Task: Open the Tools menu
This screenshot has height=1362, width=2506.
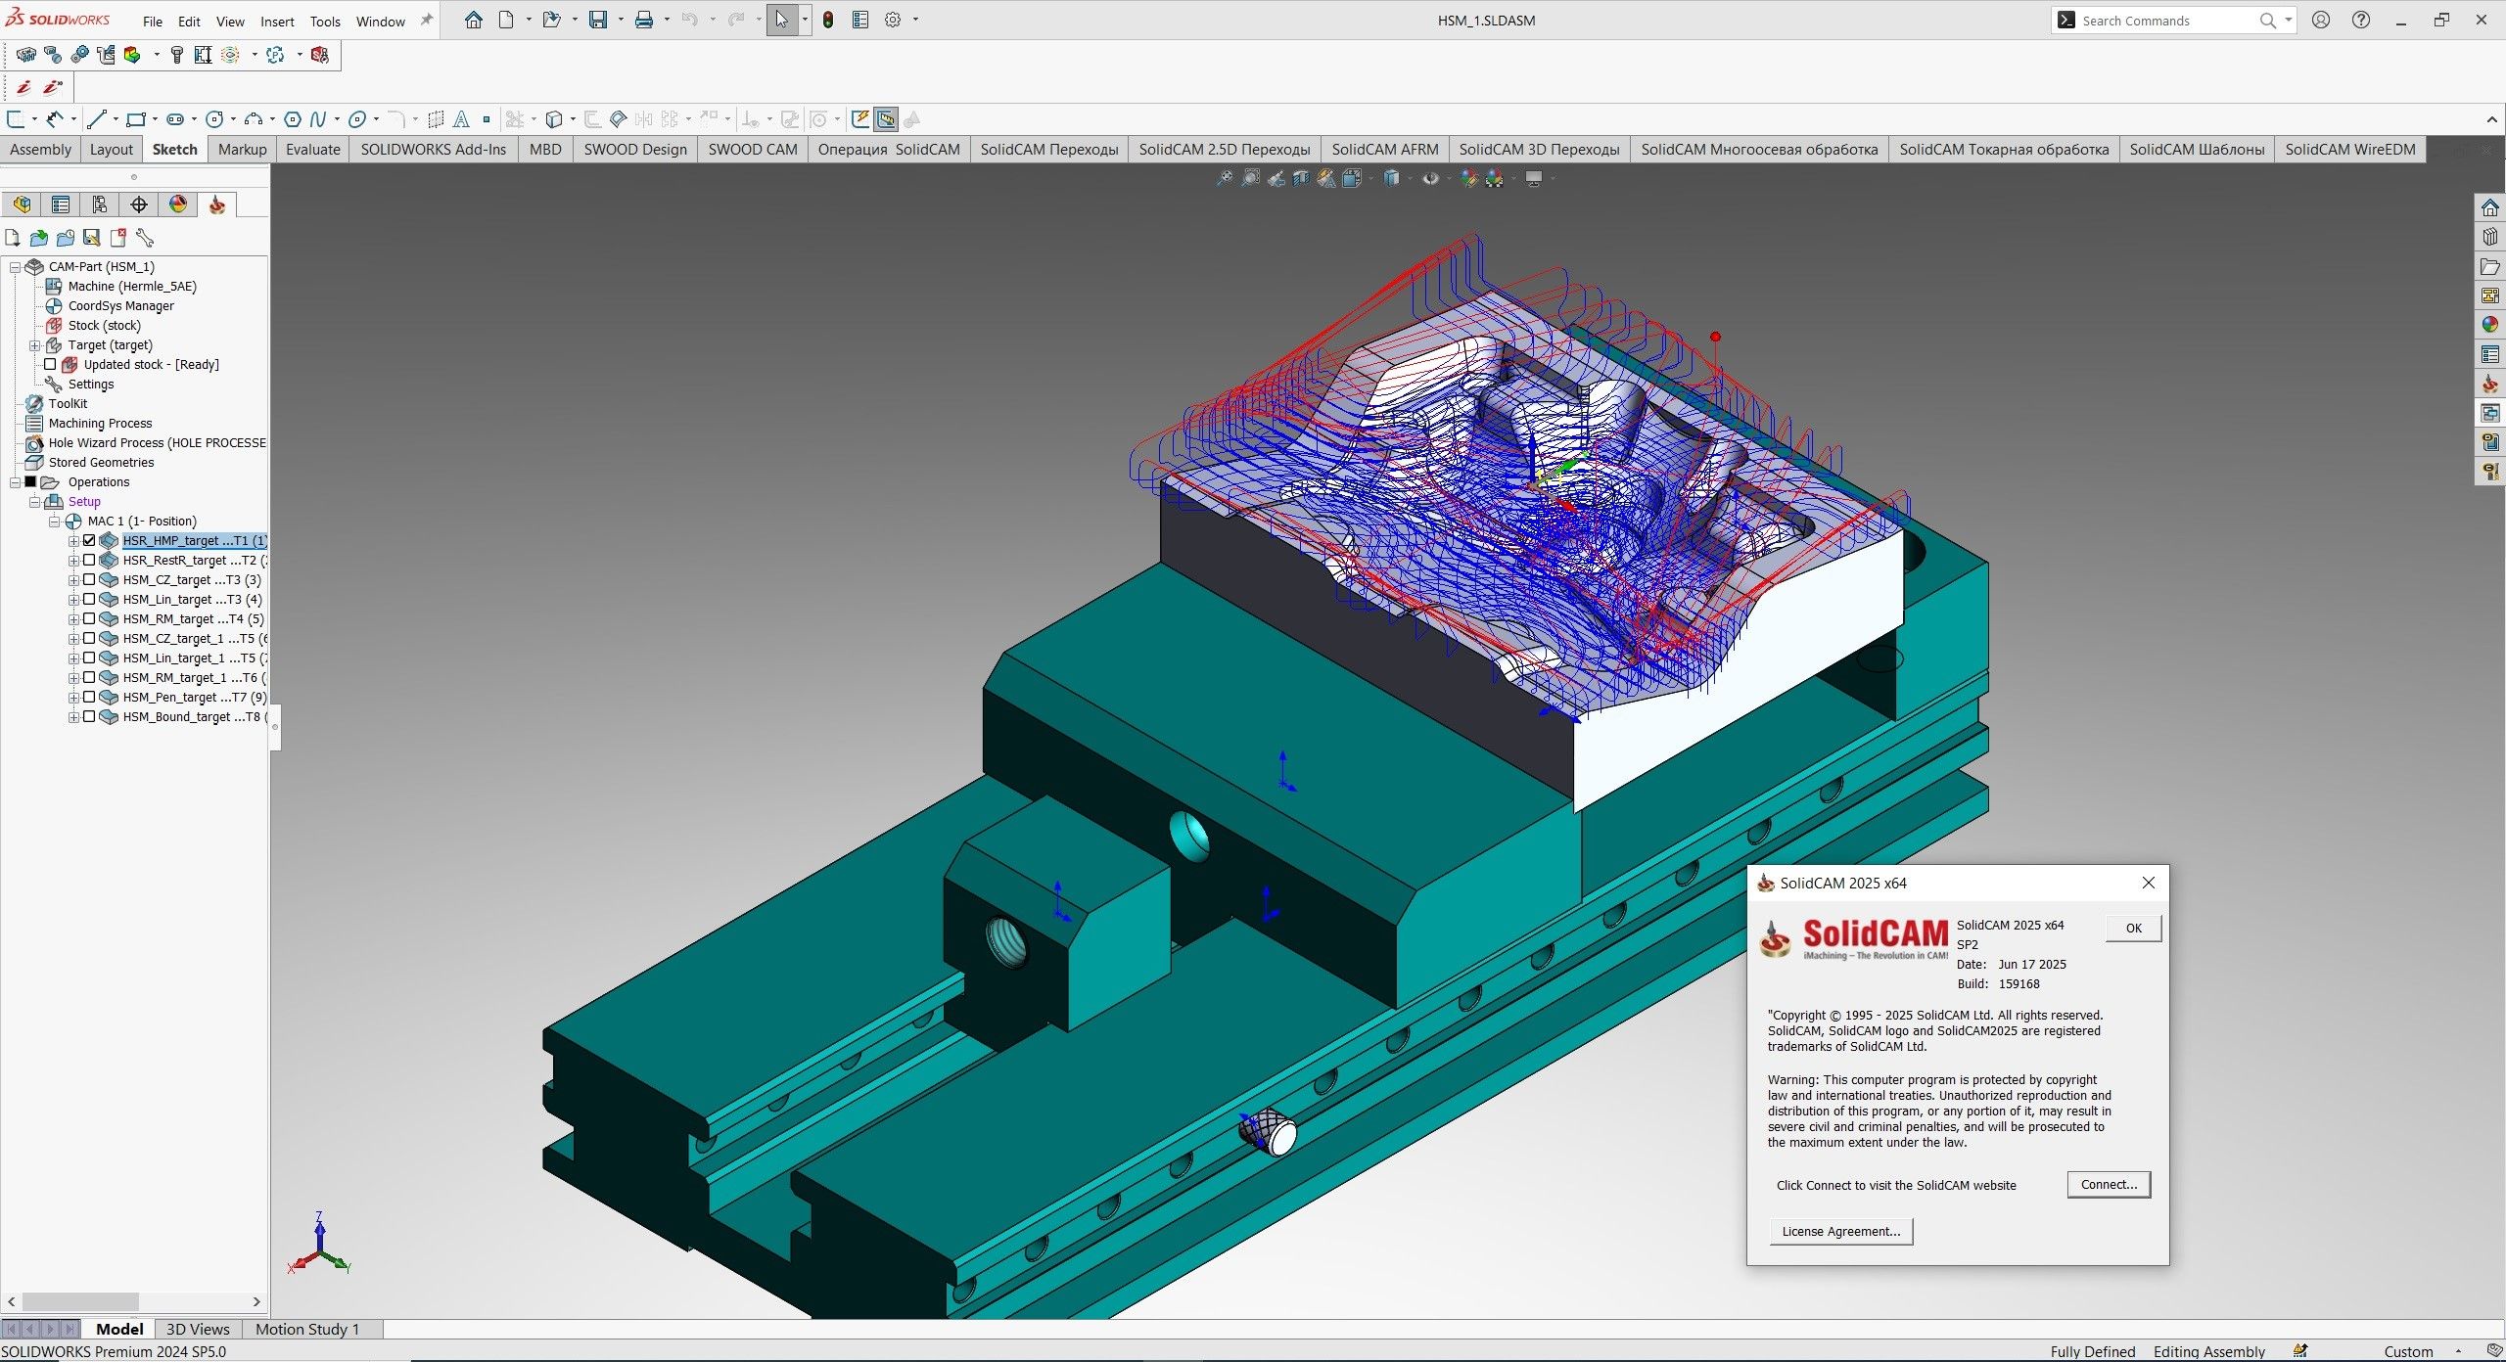Action: pyautogui.click(x=324, y=21)
